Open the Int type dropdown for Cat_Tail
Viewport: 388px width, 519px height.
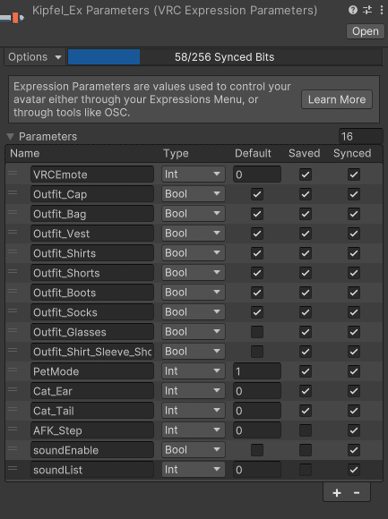(x=194, y=411)
